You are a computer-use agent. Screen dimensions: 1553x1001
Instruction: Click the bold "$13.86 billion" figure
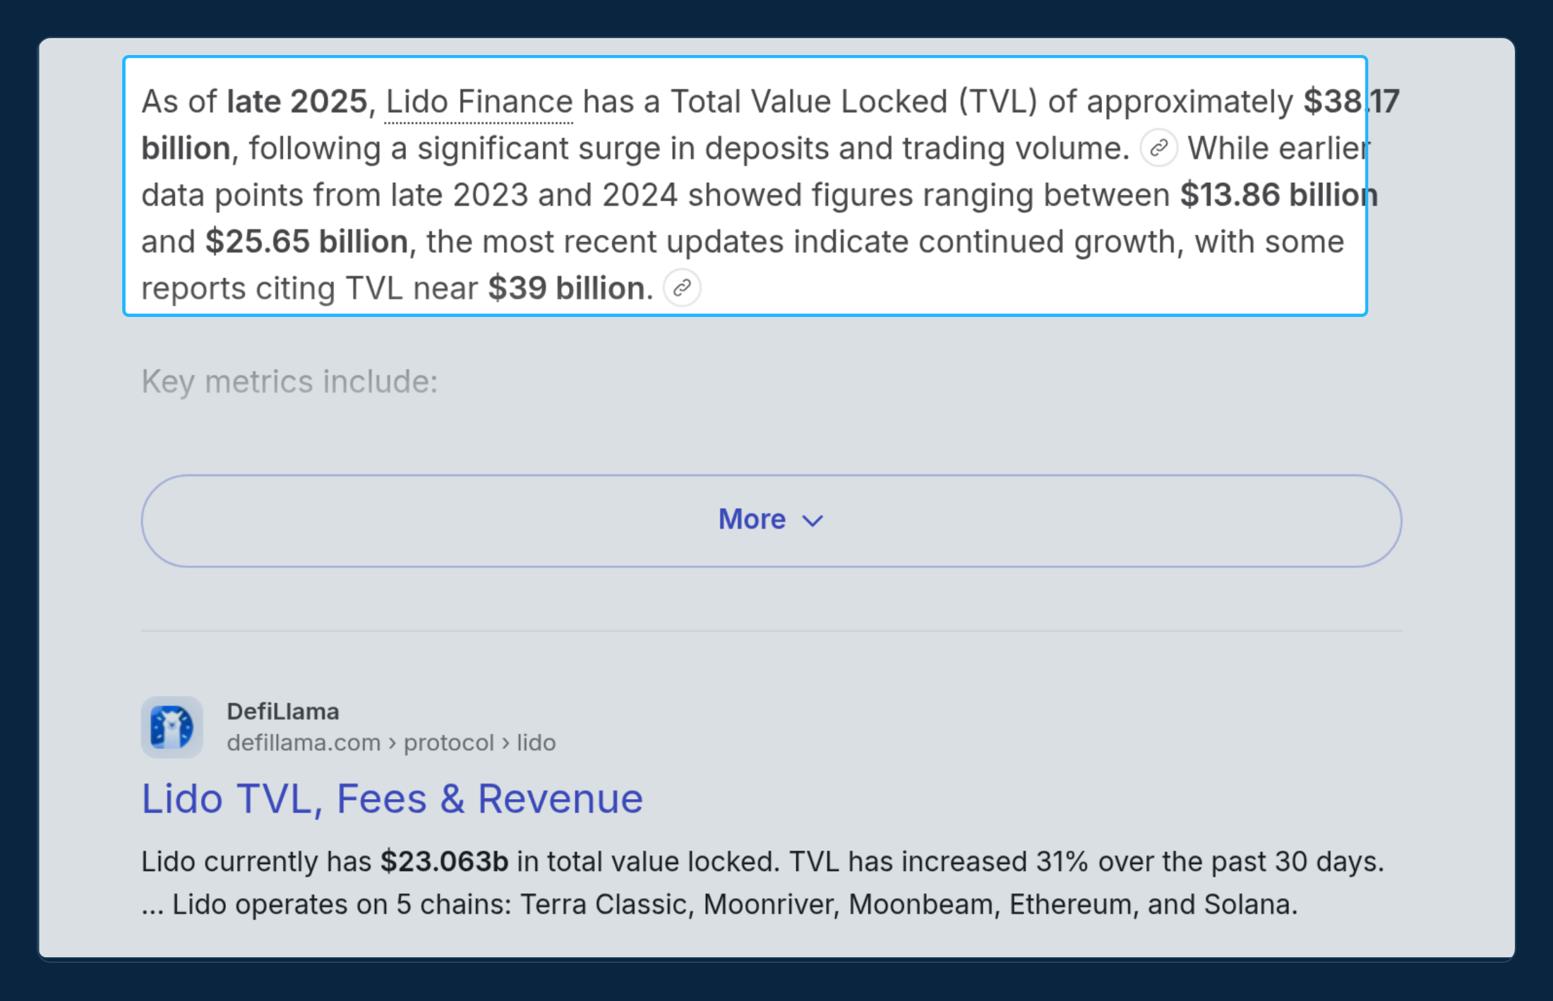point(1279,196)
